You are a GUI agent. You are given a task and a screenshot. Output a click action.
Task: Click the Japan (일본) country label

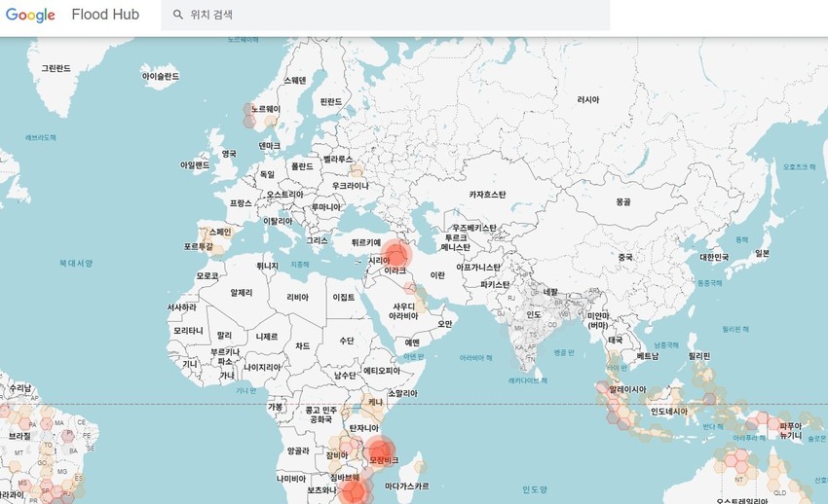(x=762, y=253)
